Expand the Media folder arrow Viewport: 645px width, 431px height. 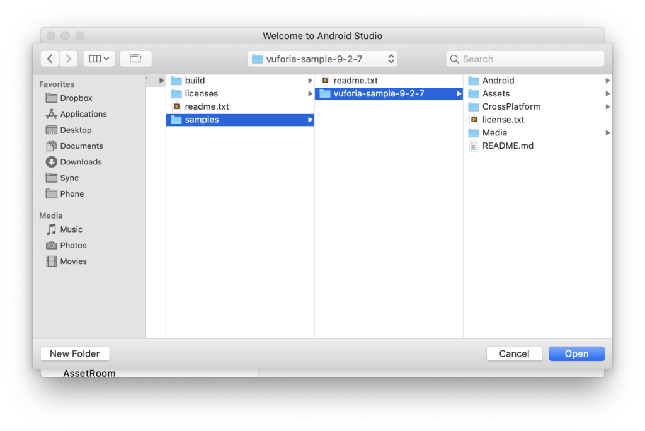608,133
